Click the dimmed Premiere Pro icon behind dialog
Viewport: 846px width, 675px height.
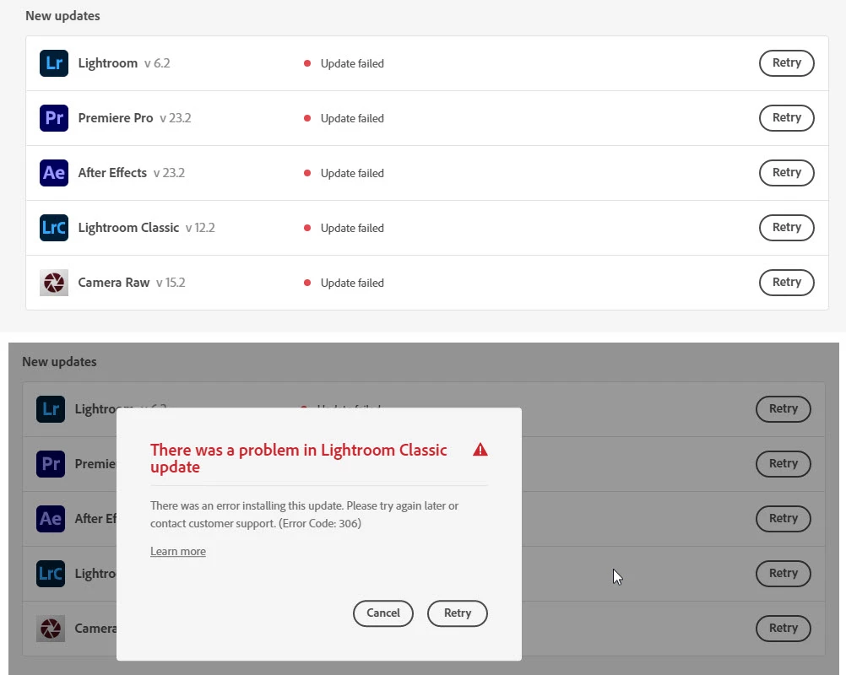pyautogui.click(x=51, y=464)
